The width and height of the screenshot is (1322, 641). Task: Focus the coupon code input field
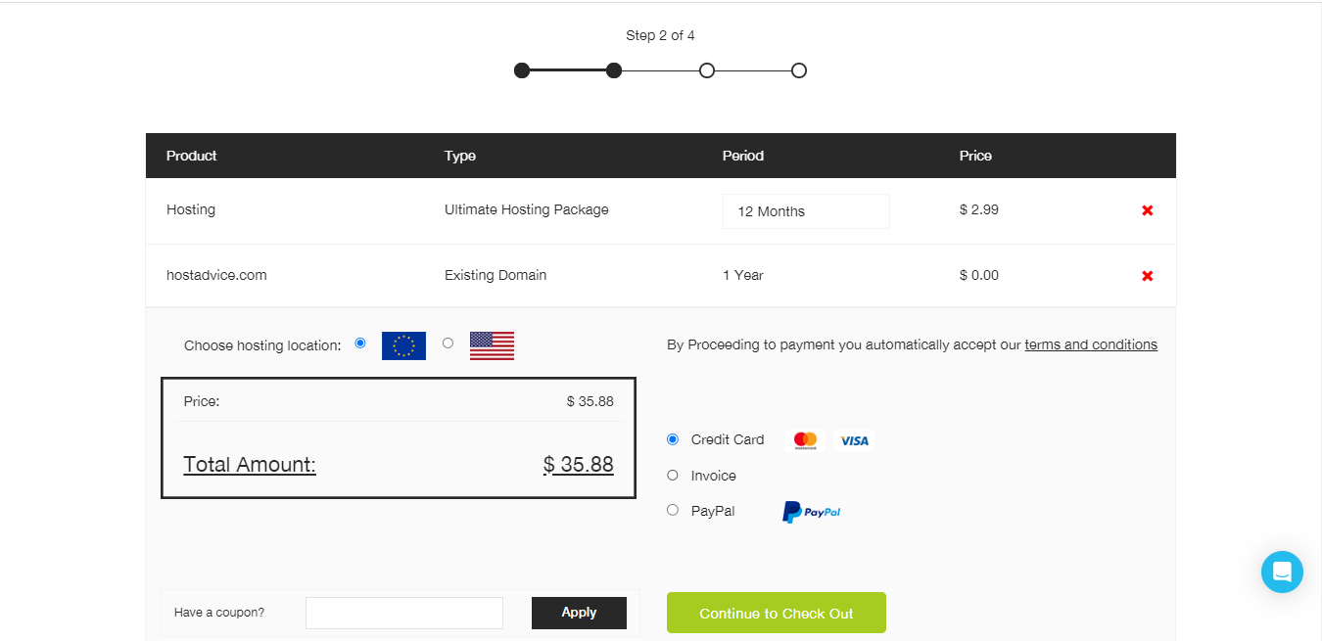[x=404, y=613]
